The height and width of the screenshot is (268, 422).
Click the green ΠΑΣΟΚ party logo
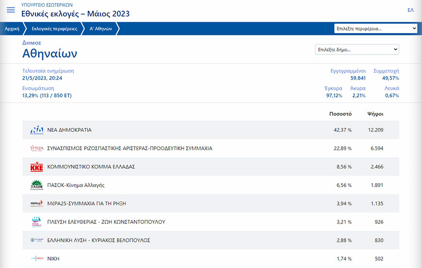tap(37, 185)
